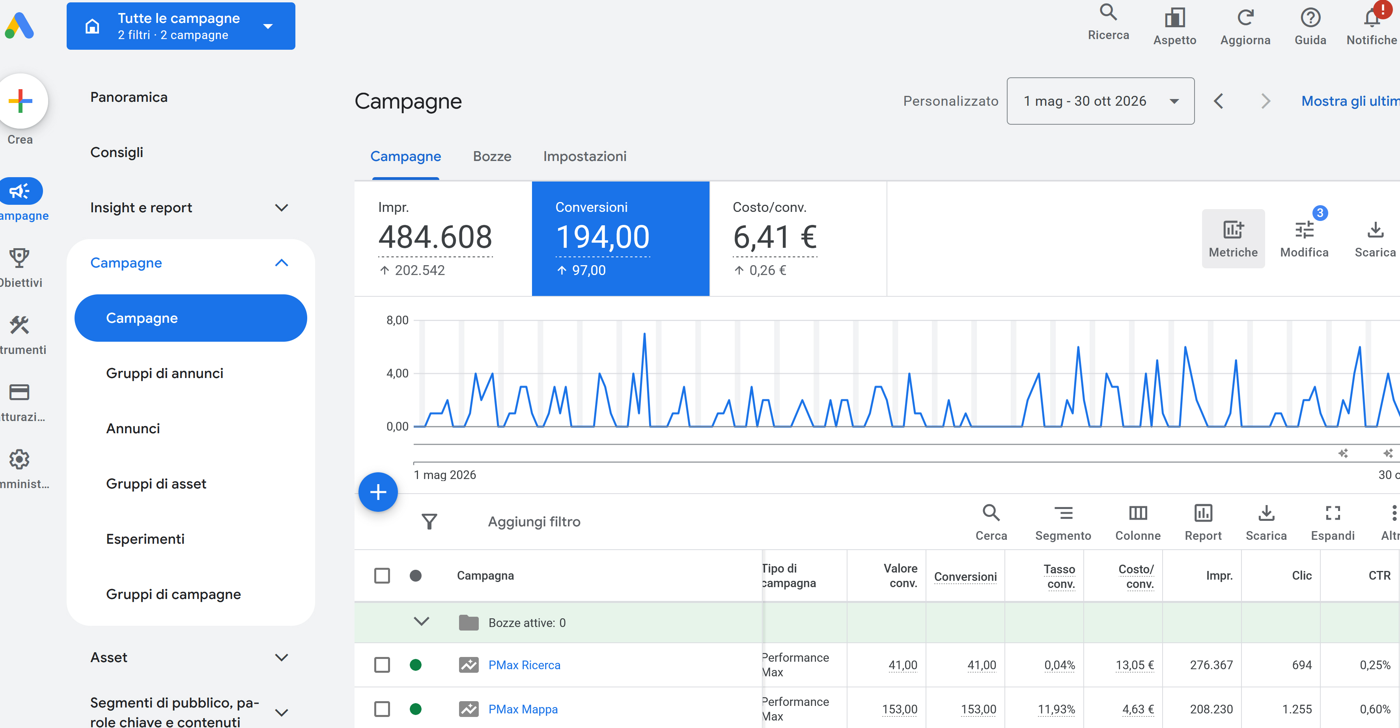
Task: Click the Espandi fullscreen icon
Action: (1333, 513)
